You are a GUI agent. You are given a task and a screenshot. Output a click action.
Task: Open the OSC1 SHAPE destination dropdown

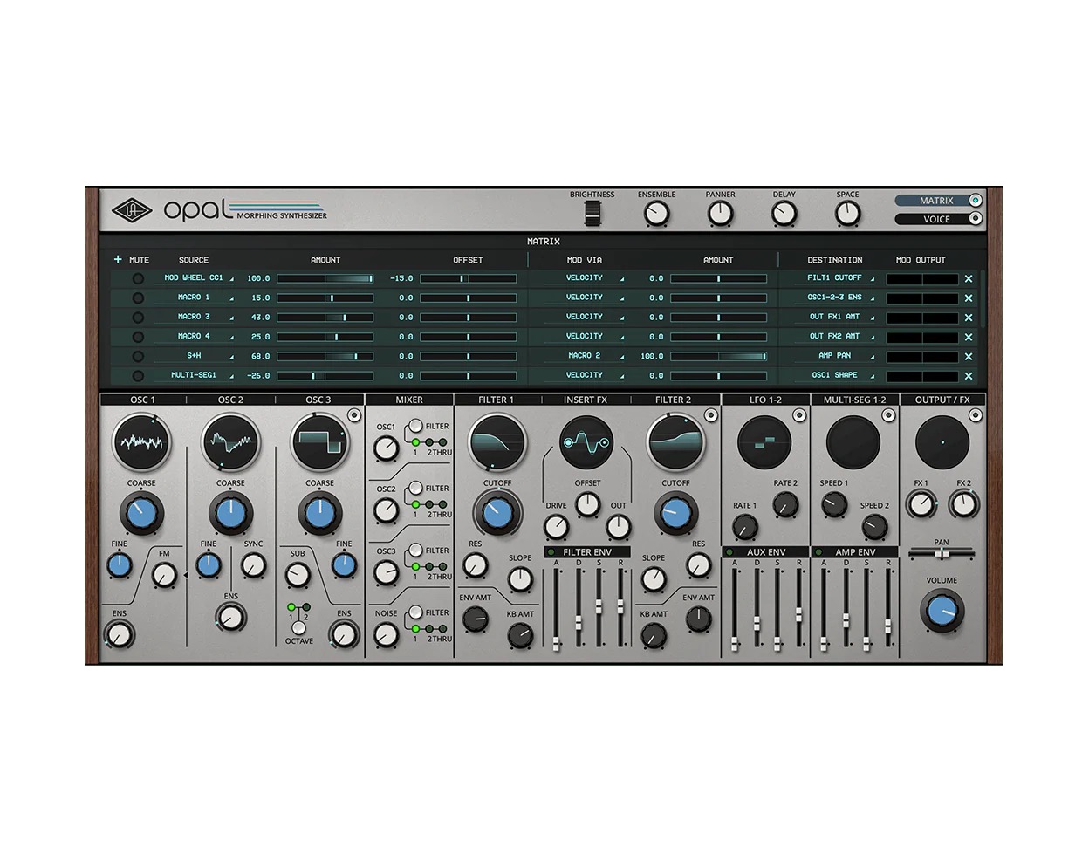(835, 375)
